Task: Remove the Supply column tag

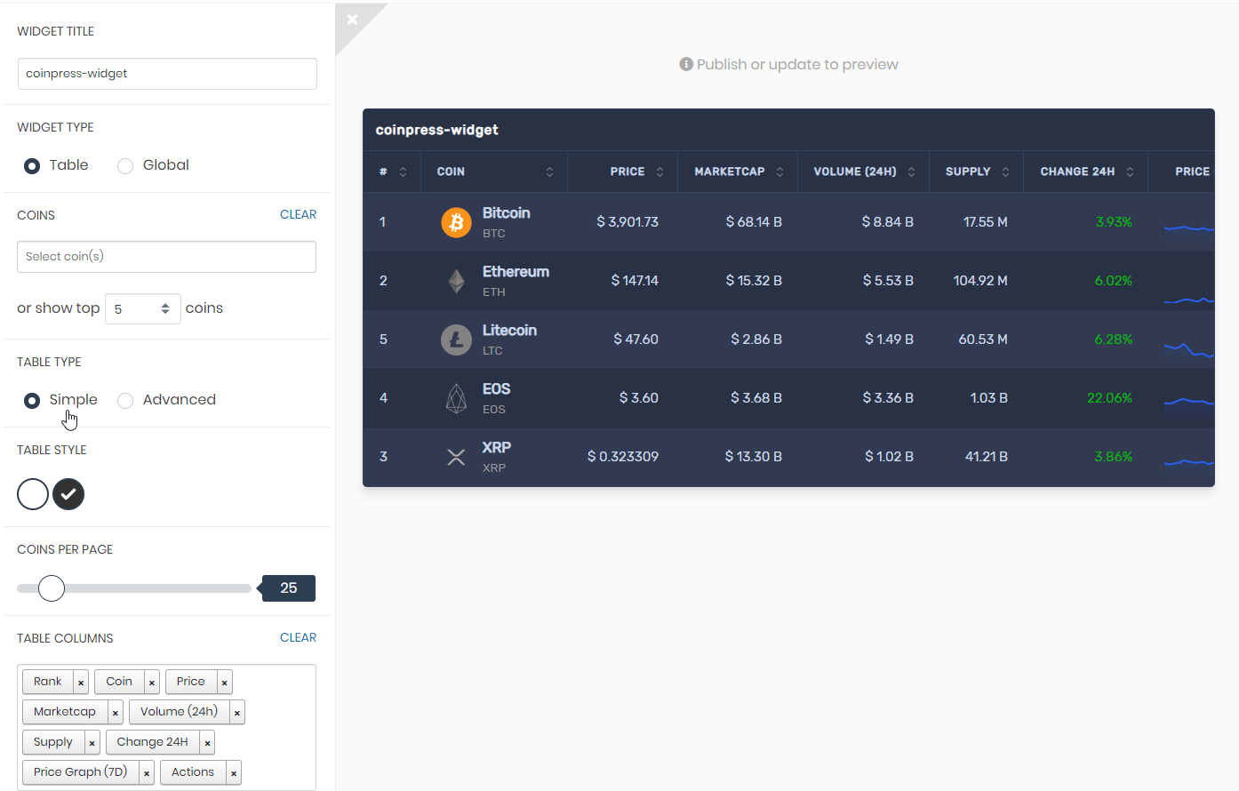Action: tap(92, 743)
